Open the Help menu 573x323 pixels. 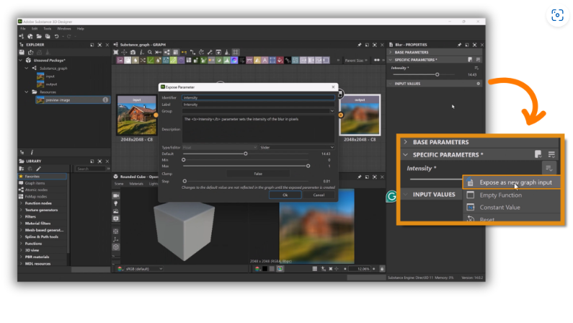click(x=81, y=29)
